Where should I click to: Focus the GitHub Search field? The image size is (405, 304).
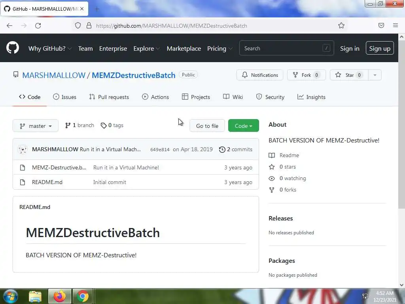pos(286,48)
